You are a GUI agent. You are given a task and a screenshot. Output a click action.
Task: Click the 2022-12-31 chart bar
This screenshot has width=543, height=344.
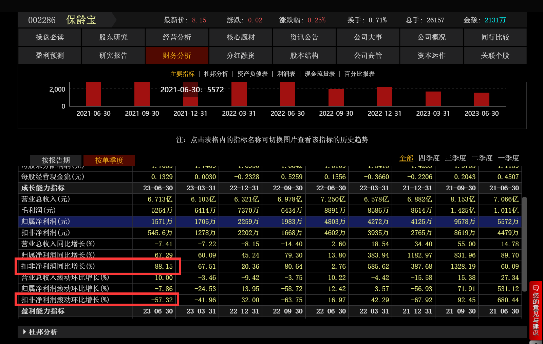pos(385,97)
